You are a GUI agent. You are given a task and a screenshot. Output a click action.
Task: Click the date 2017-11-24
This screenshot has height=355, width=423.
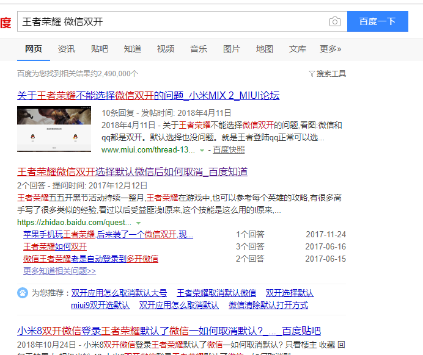pyautogui.click(x=326, y=234)
